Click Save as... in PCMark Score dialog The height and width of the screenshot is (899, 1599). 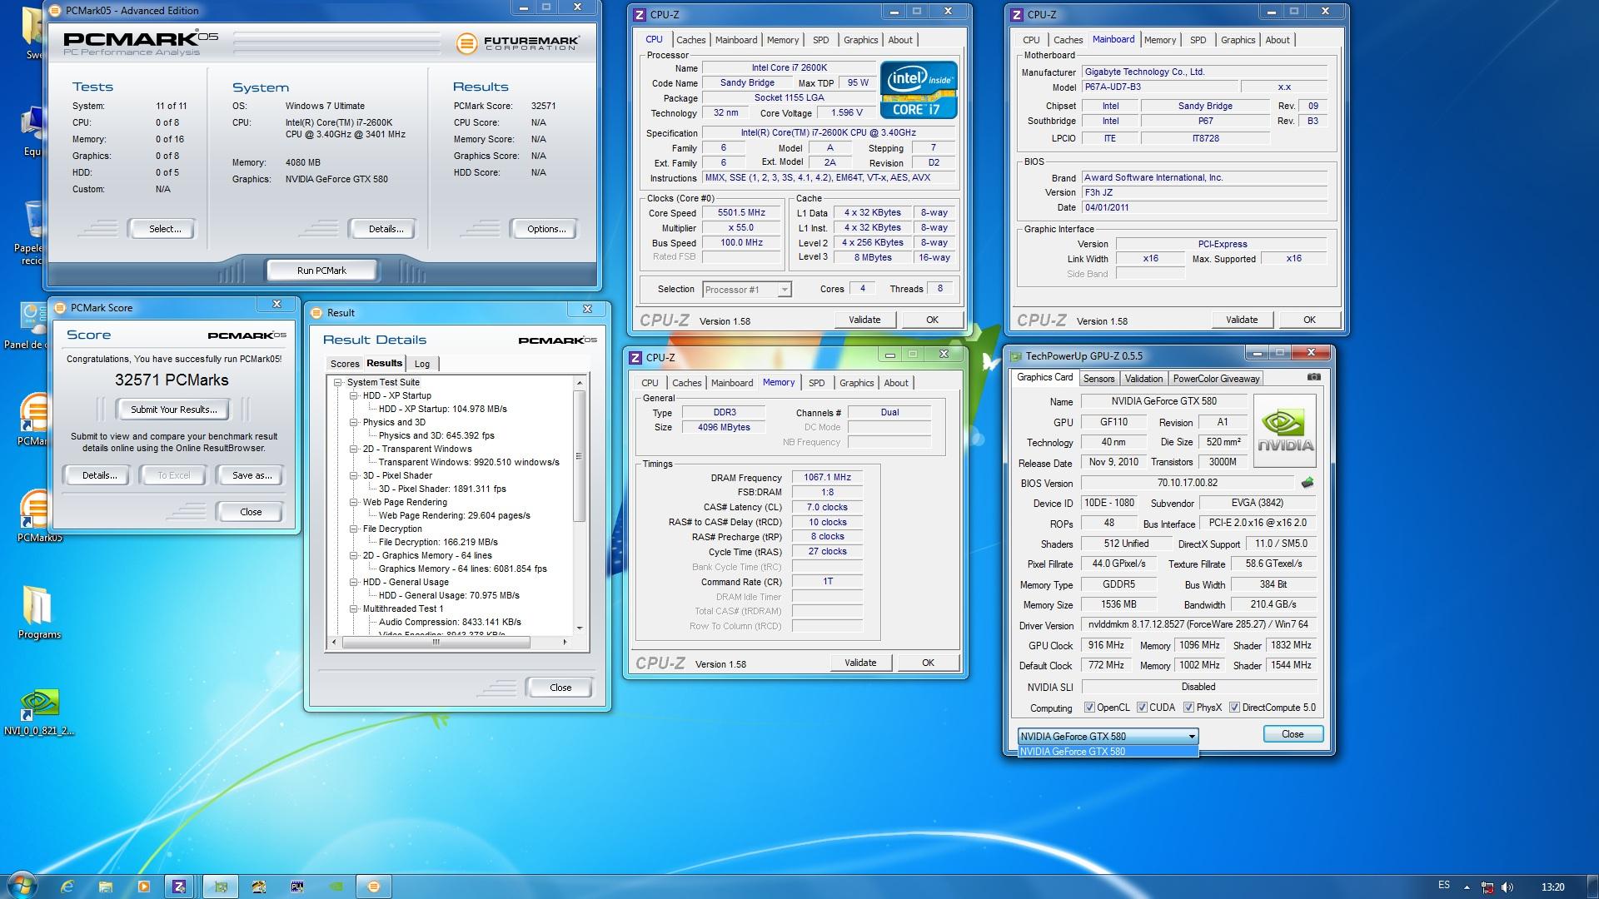(x=252, y=475)
